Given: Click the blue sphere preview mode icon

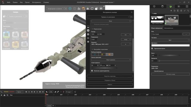Looking at the screenshot, I should coord(70,9).
